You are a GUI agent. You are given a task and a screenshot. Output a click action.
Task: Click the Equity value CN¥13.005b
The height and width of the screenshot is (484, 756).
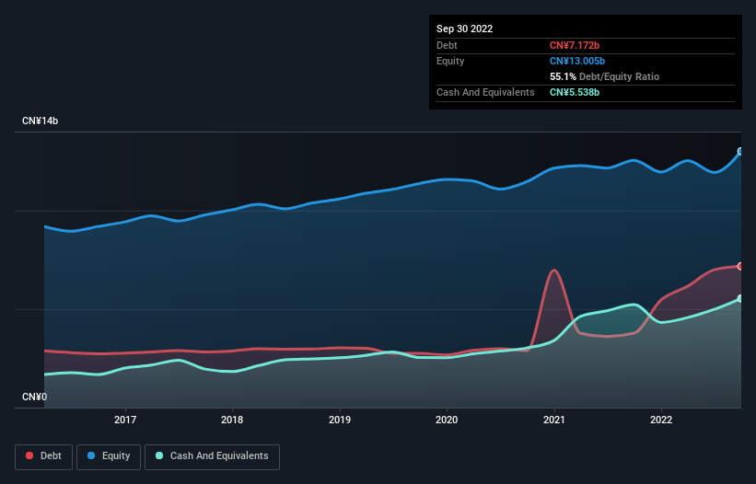tap(577, 61)
